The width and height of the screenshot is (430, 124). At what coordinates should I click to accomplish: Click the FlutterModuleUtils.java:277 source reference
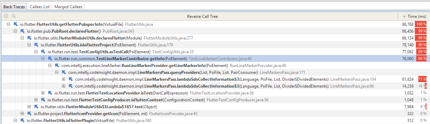click(x=168, y=38)
